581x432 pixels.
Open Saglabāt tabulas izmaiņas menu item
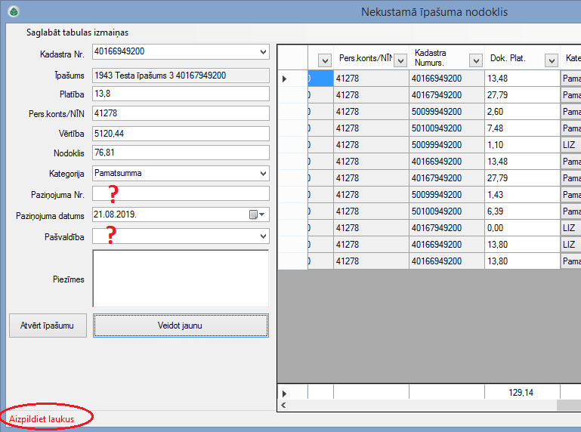(x=73, y=32)
